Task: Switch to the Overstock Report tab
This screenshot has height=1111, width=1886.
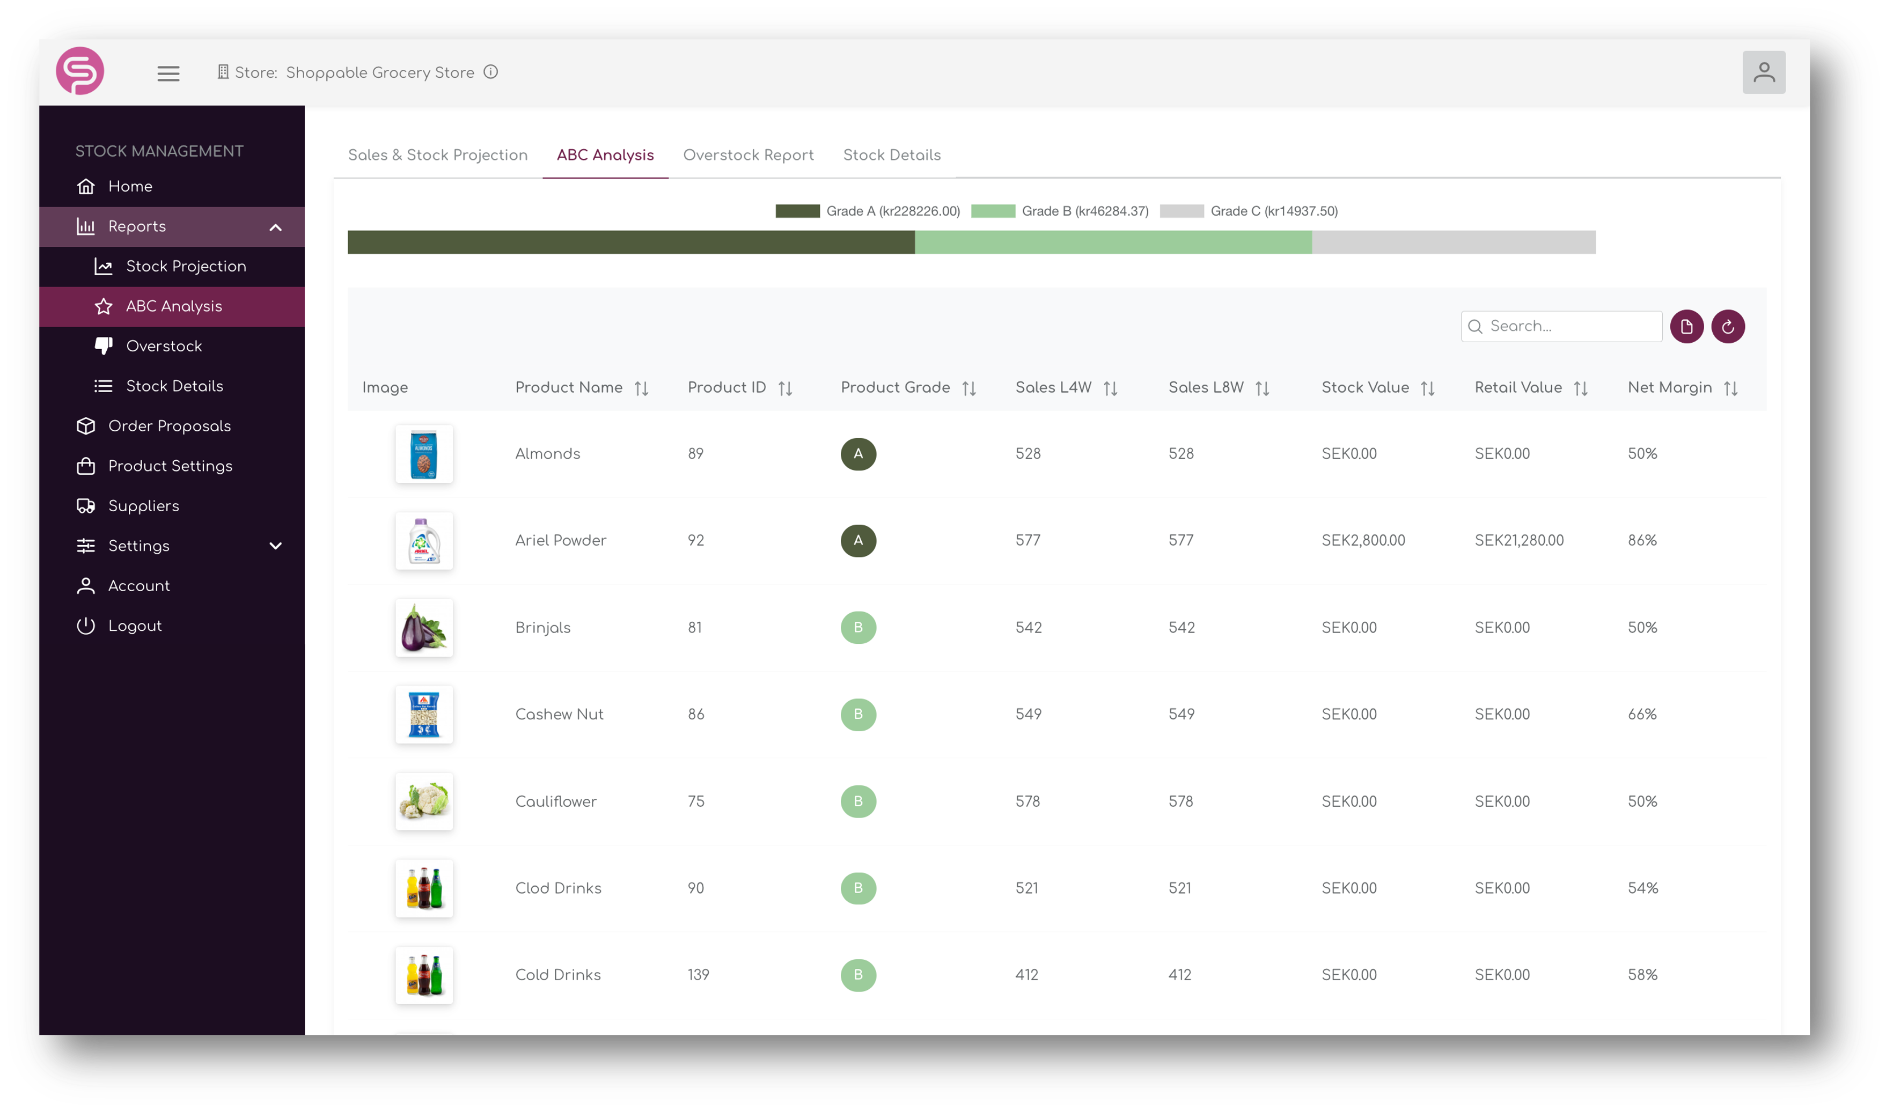Action: 747,154
